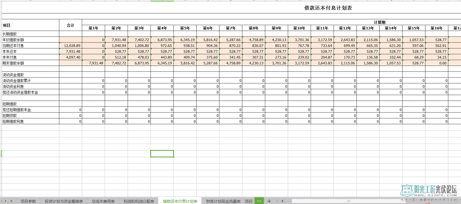The image size is (461, 204).
Task: Select cell with value 904.36
Action: click(x=208, y=46)
